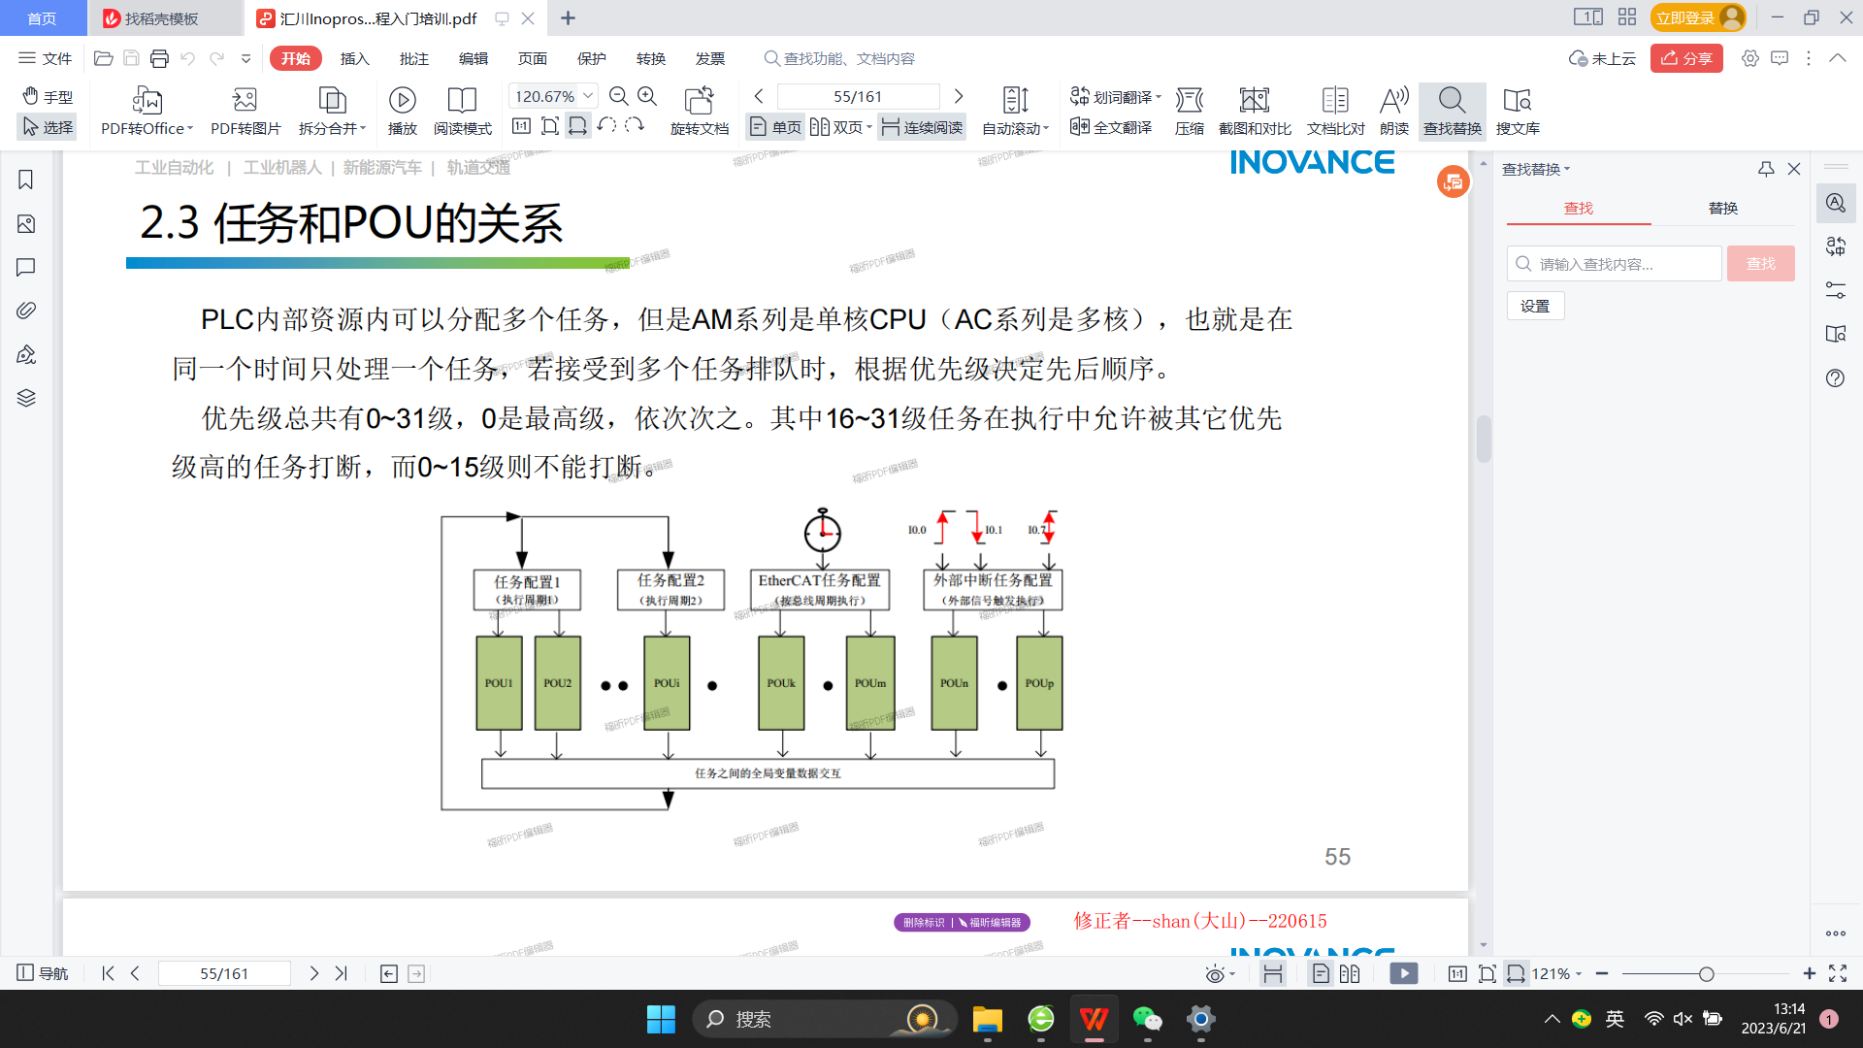This screenshot has height=1048, width=1863.
Task: Open the PDF转图片 converter
Action: pyautogui.click(x=245, y=112)
